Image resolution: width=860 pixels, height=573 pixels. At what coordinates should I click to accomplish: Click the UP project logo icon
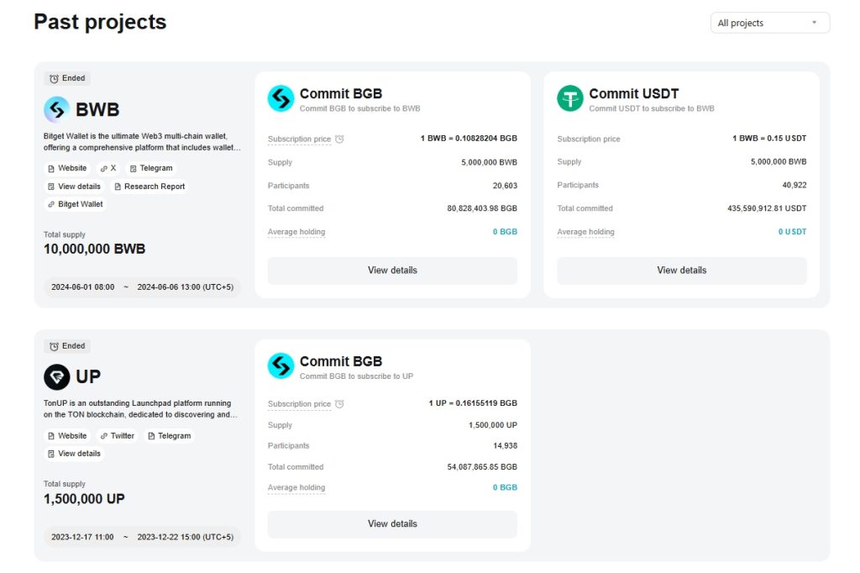coord(55,376)
